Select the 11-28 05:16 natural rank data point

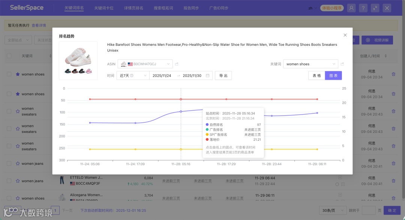(x=181, y=112)
